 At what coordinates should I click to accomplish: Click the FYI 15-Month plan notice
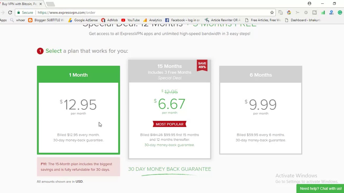coord(78,167)
